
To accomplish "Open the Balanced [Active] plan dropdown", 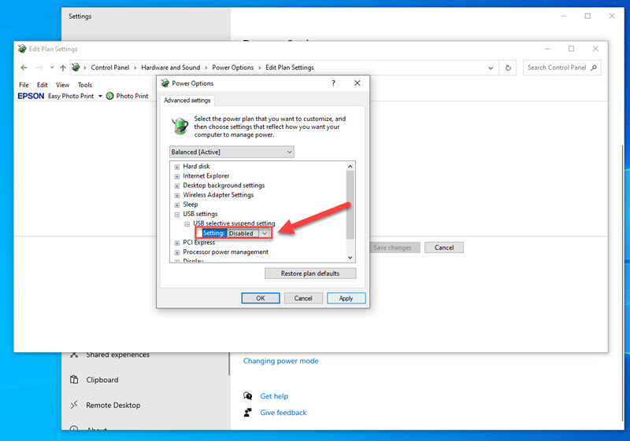I will [232, 152].
